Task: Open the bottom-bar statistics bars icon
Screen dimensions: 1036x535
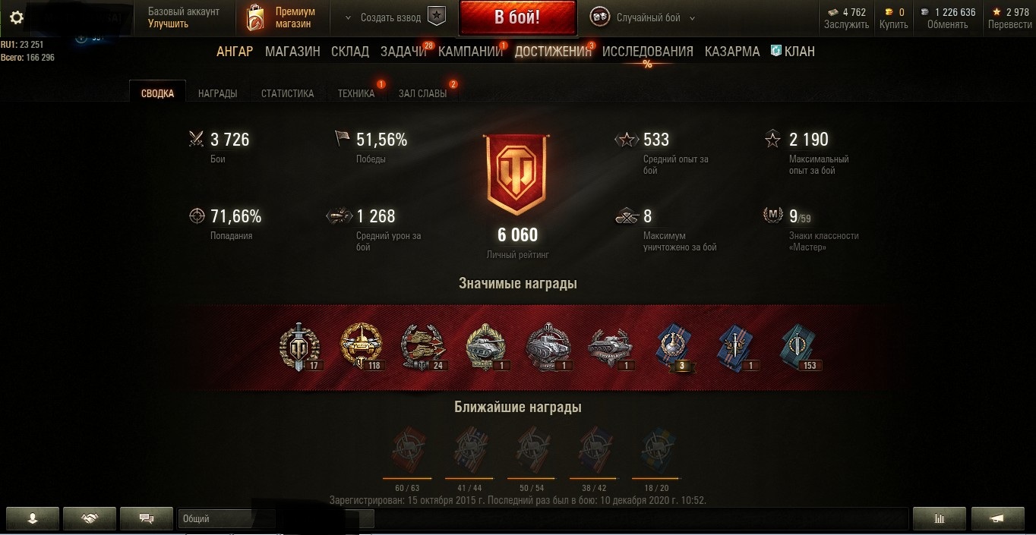Action: 940,518
